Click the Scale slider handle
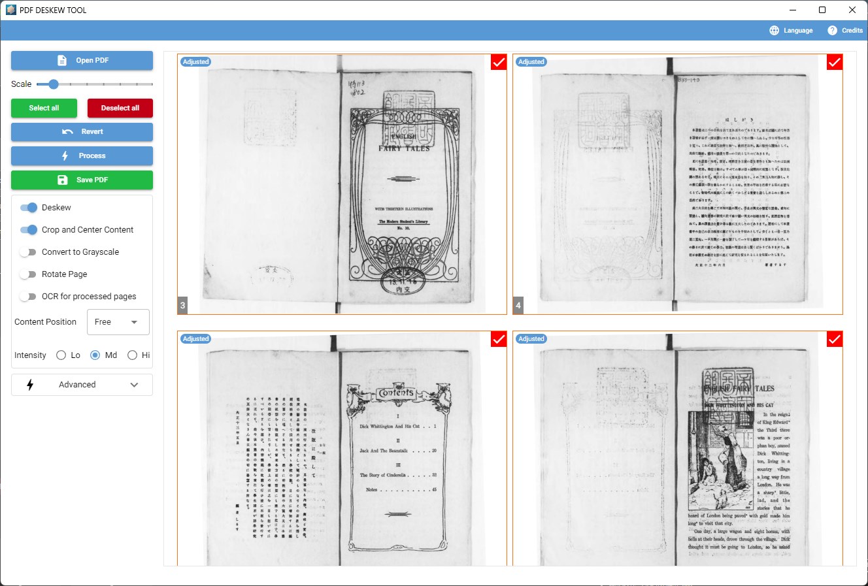The height and width of the screenshot is (586, 868). point(54,84)
